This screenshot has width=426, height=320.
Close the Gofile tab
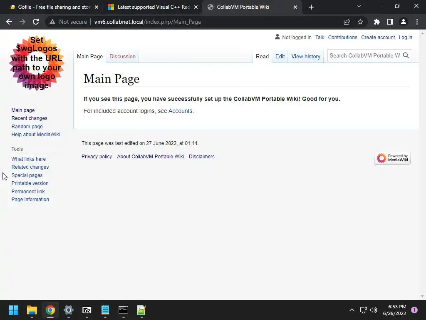(x=96, y=7)
